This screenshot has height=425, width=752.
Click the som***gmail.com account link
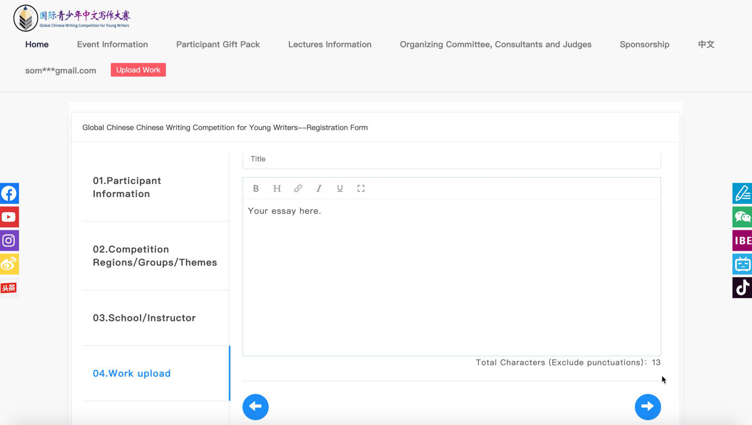tap(61, 70)
